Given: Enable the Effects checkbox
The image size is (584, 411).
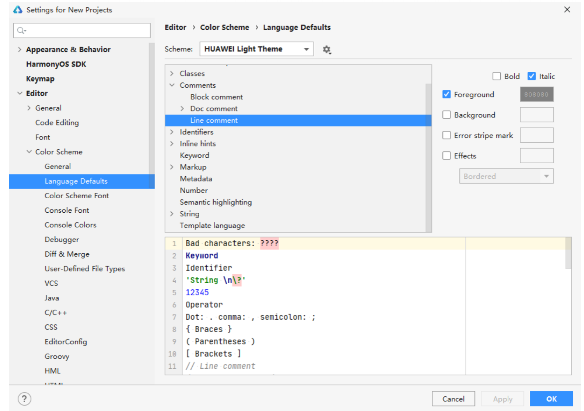Looking at the screenshot, I should click(x=446, y=156).
